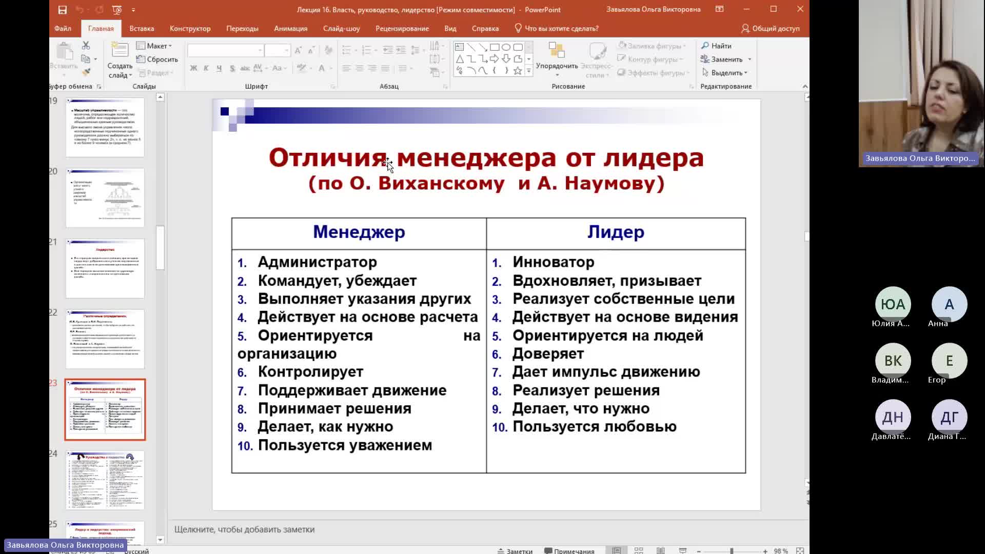The image size is (985, 554).
Task: Expand the Выделить select dropdown
Action: coord(724,72)
